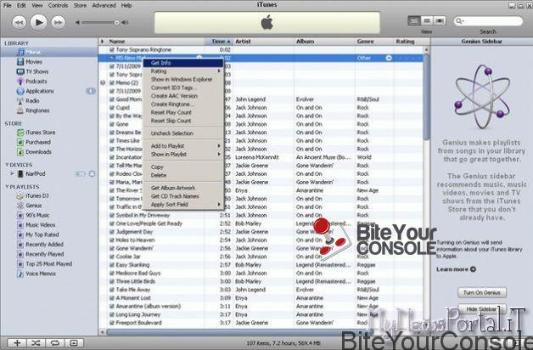Uncheck Symbol in My Driveway checkbox
The height and width of the screenshot is (350, 533).
tap(112, 215)
